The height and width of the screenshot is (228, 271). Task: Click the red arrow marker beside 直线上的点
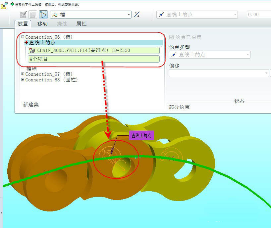pos(26,42)
